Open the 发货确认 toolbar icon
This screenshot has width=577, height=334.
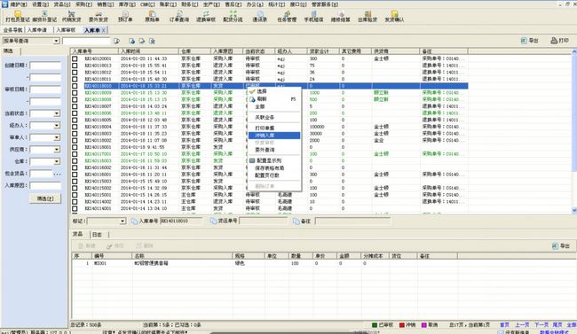tap(394, 17)
